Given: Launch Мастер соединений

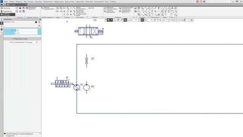Looking at the screenshot, I should pyautogui.click(x=48, y=8).
